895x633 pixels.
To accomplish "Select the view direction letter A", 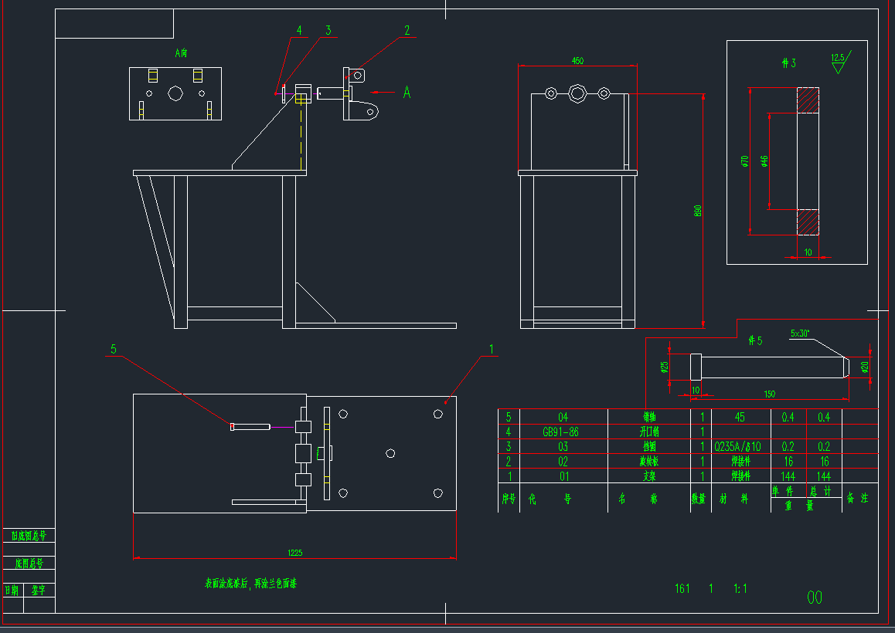I will (407, 93).
